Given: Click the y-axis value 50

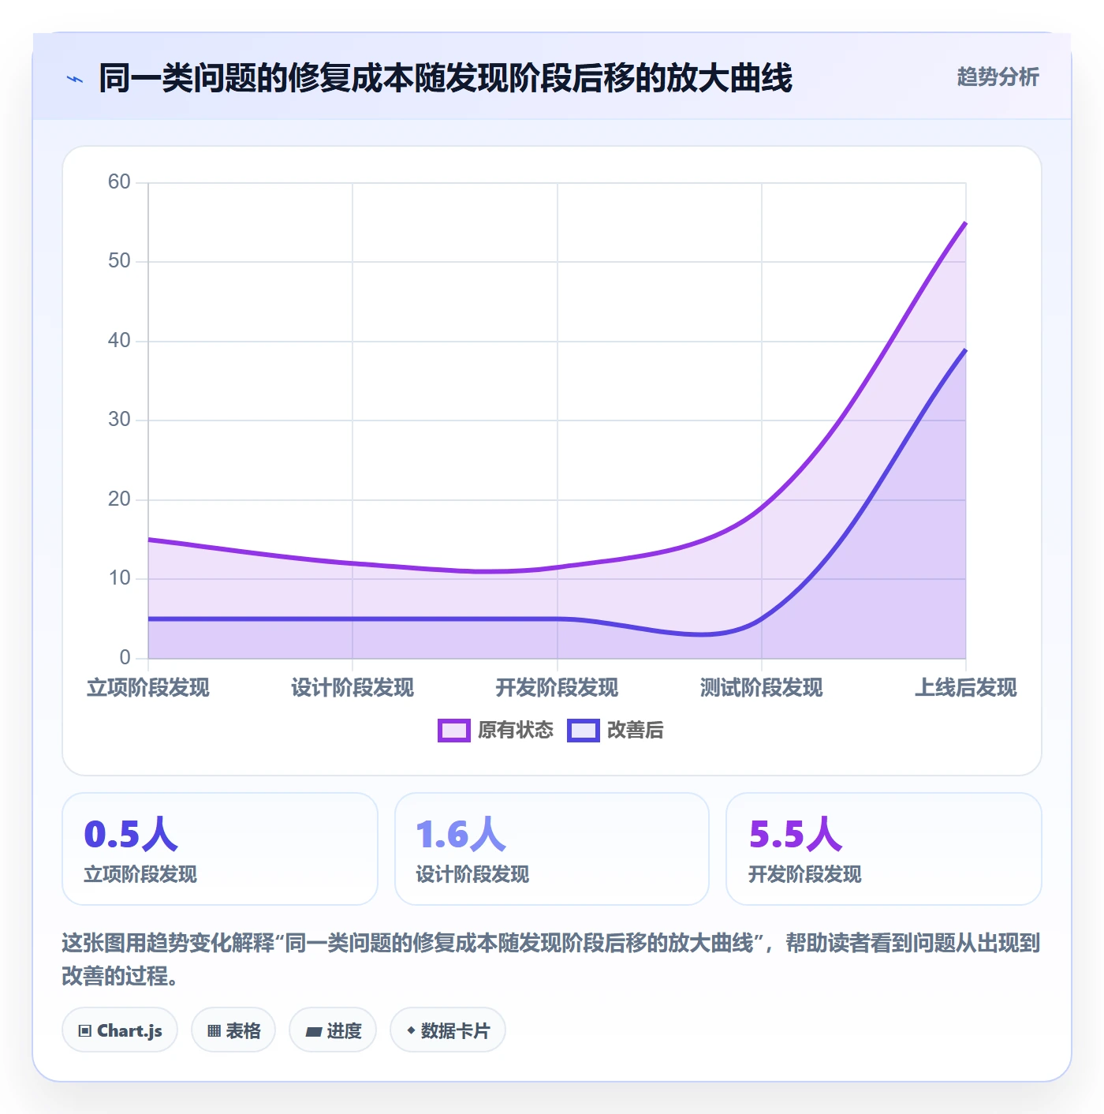Looking at the screenshot, I should 119,261.
